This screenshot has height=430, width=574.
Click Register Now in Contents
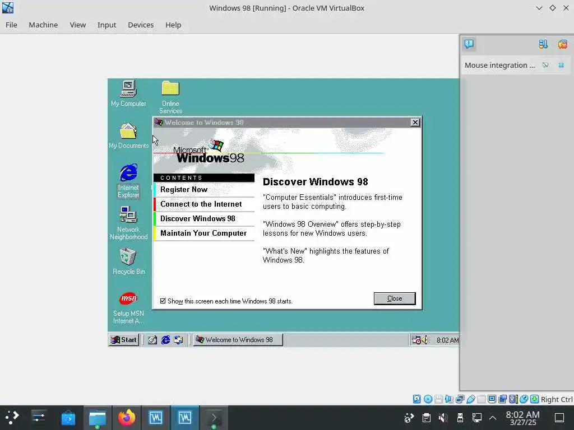click(x=204, y=189)
